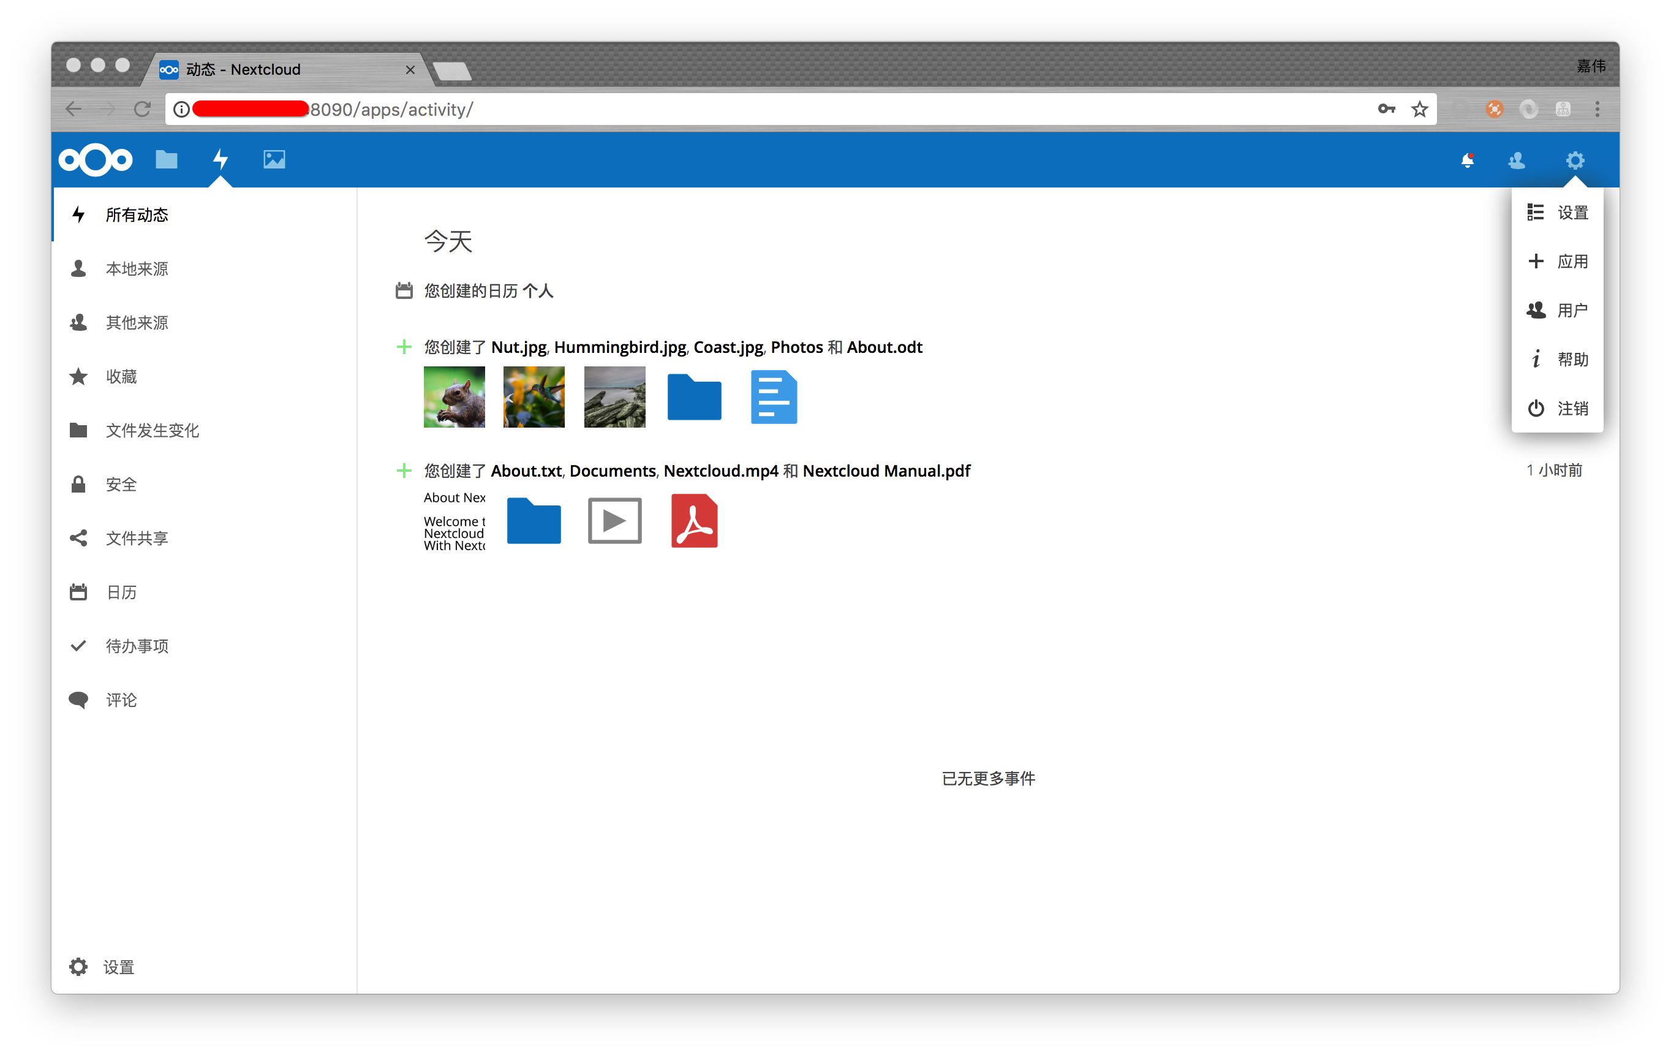Reload the page

click(142, 109)
